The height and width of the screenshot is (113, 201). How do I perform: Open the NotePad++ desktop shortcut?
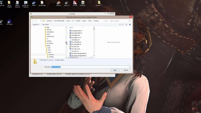point(83,3)
